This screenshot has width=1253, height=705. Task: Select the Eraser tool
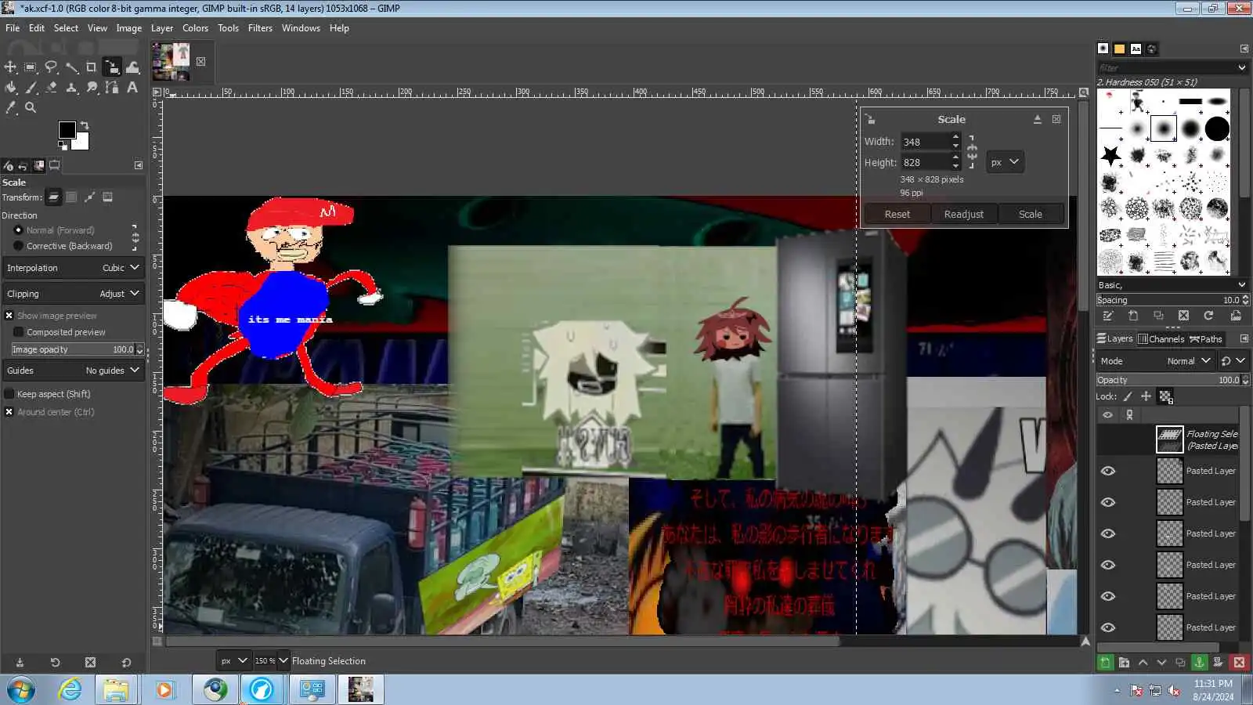pos(51,88)
